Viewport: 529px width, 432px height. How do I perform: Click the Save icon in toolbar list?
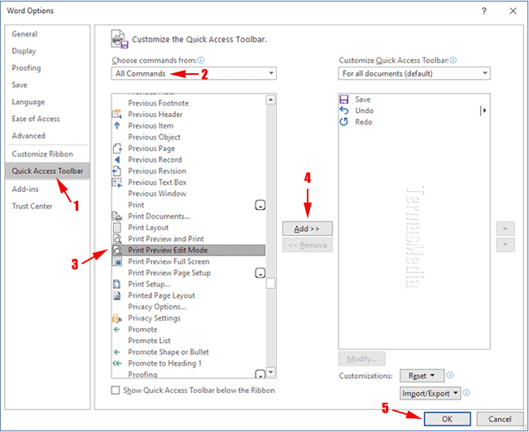343,99
